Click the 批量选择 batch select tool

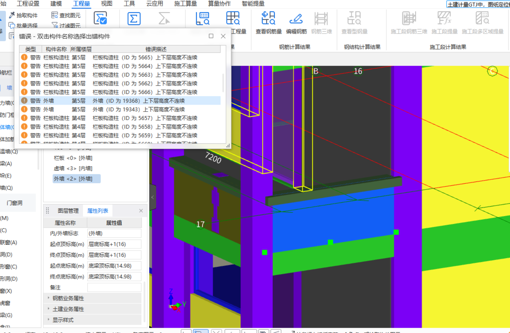[x=23, y=26]
